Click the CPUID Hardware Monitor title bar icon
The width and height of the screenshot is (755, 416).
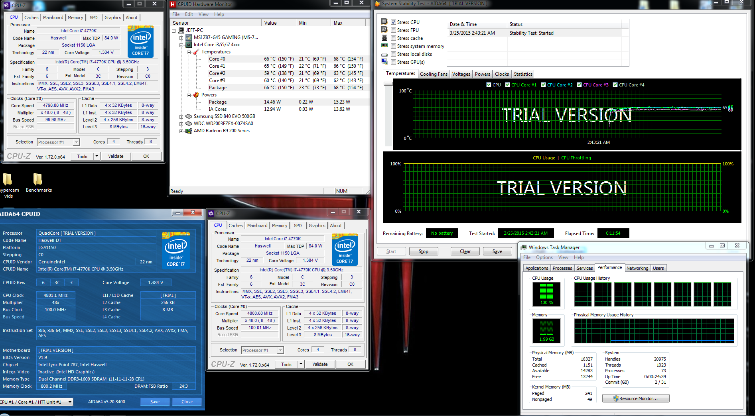coord(173,4)
